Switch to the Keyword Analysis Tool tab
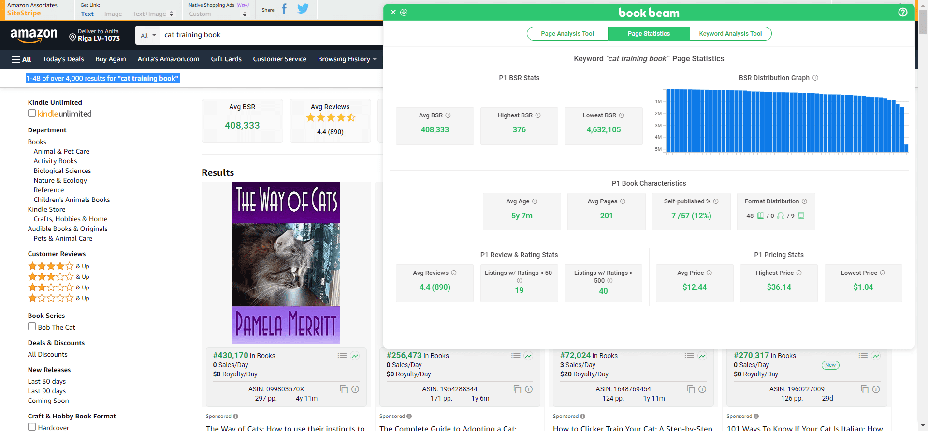 click(x=730, y=34)
